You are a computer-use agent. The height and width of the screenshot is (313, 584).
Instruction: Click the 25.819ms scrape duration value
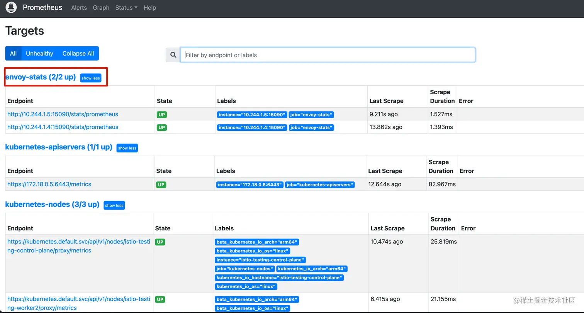[x=444, y=242]
